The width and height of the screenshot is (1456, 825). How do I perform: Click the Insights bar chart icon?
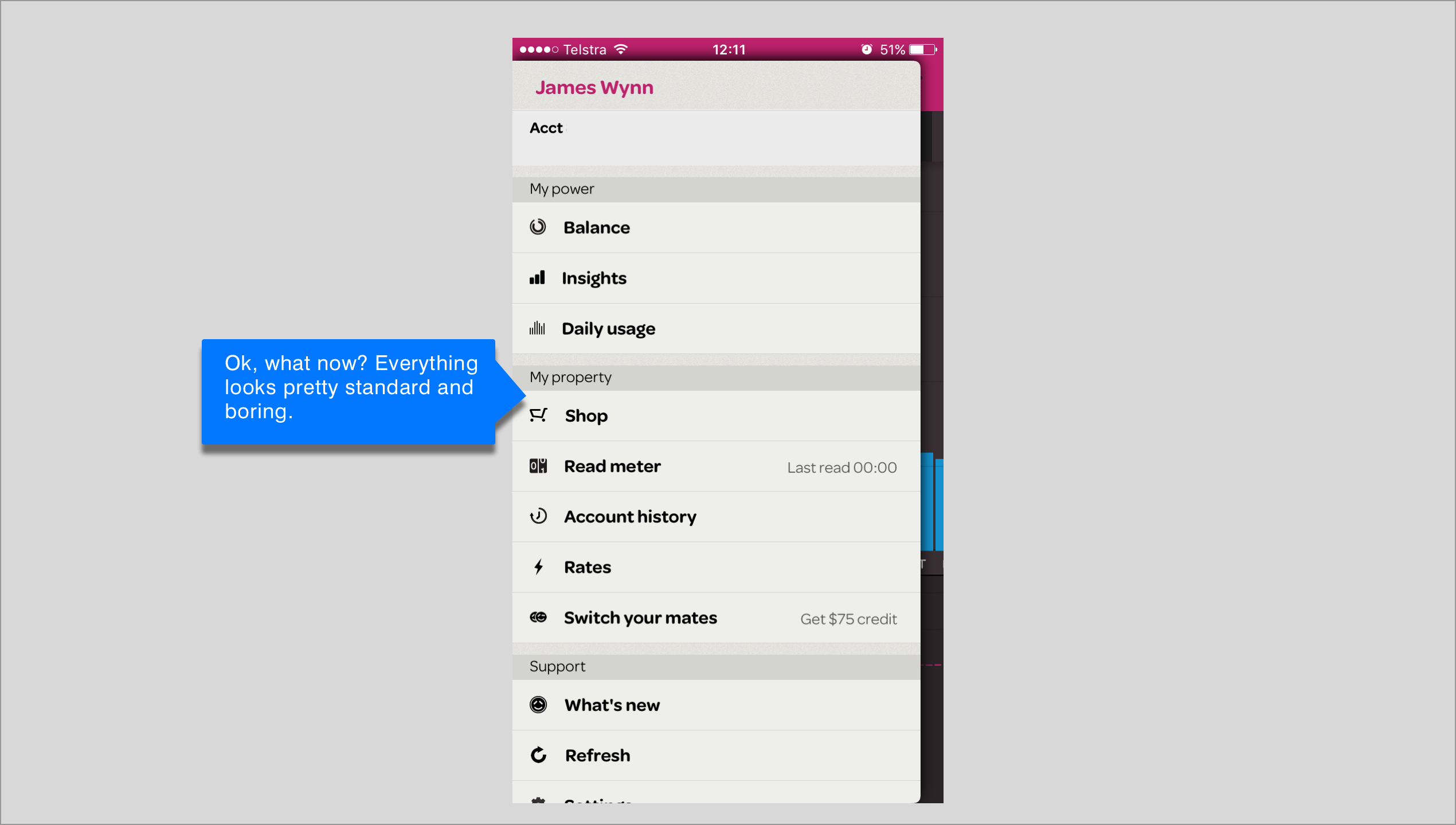coord(537,278)
